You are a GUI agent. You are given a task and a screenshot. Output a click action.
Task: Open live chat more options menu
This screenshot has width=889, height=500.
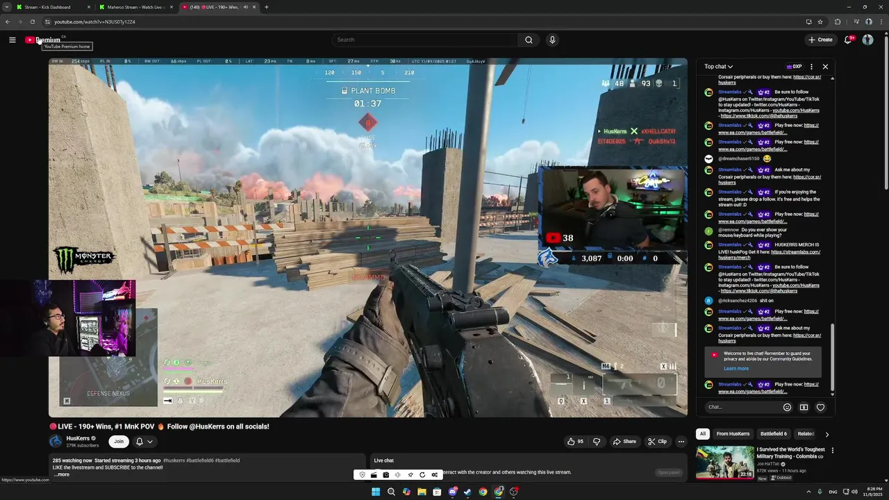(x=811, y=67)
